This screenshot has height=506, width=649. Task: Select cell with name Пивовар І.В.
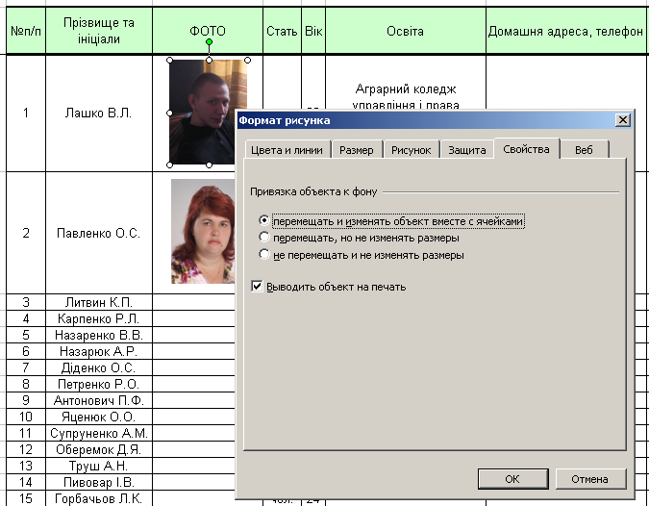click(x=99, y=482)
